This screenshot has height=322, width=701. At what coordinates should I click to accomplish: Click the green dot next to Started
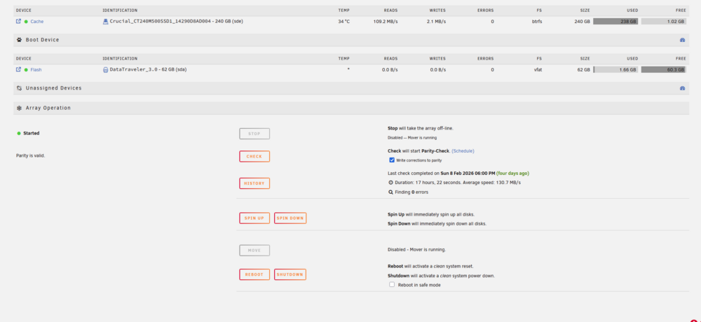coord(19,133)
